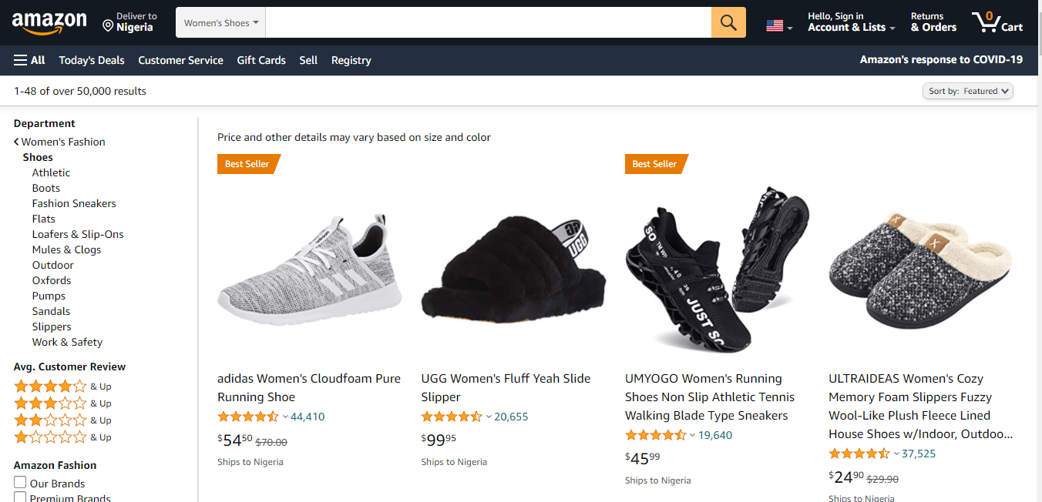
Task: Open the All hamburger menu
Action: (x=29, y=60)
